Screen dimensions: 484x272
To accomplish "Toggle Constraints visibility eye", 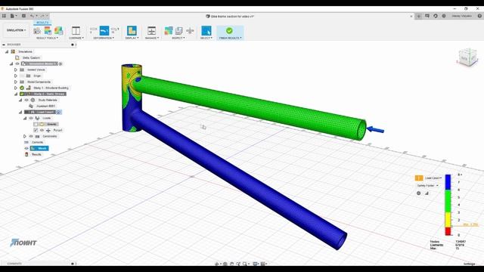I will coord(31,136).
